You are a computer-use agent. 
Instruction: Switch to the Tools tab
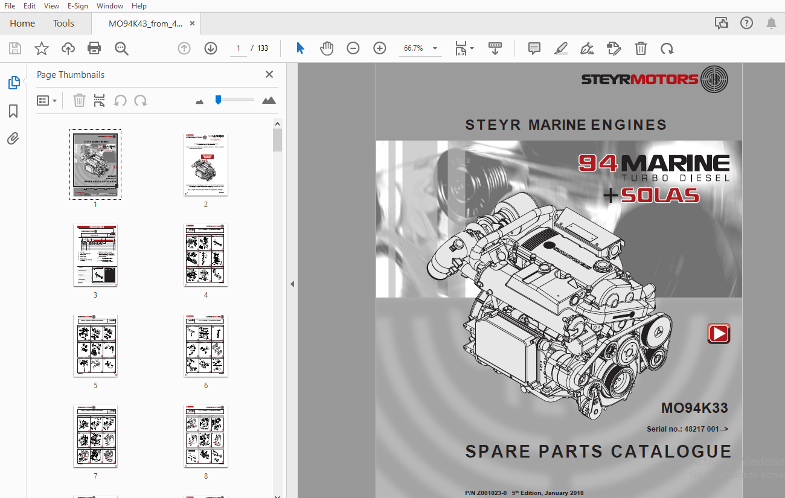[63, 24]
